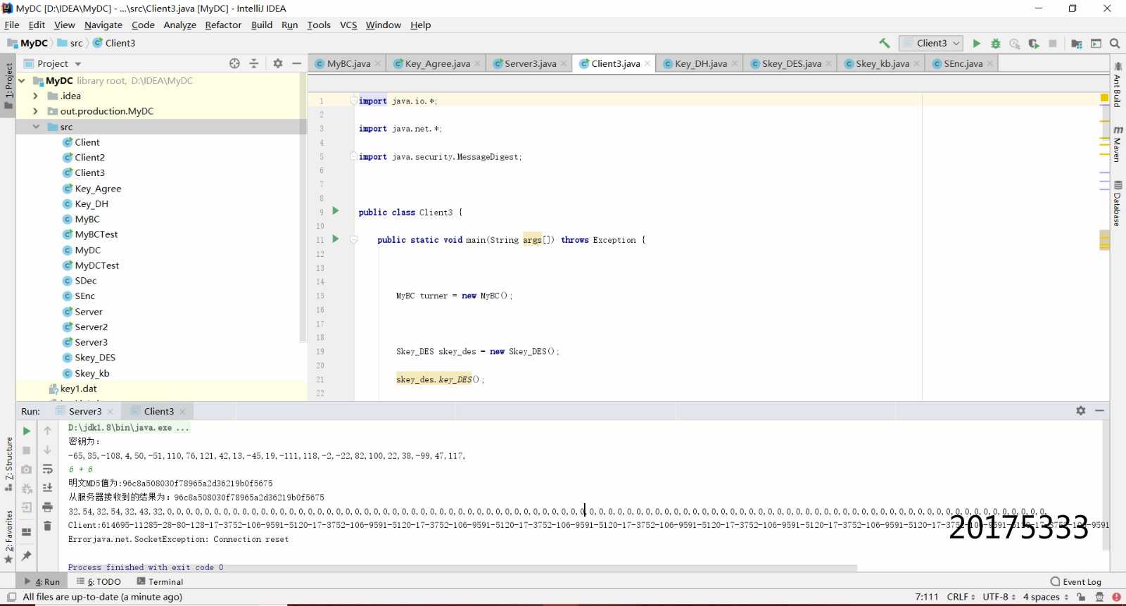The image size is (1126, 606).
Task: Fold main method body in gutter
Action: (x=354, y=239)
